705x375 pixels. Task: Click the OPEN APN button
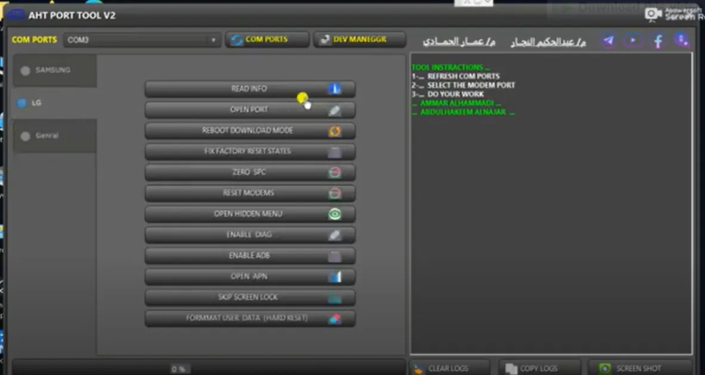tap(250, 277)
